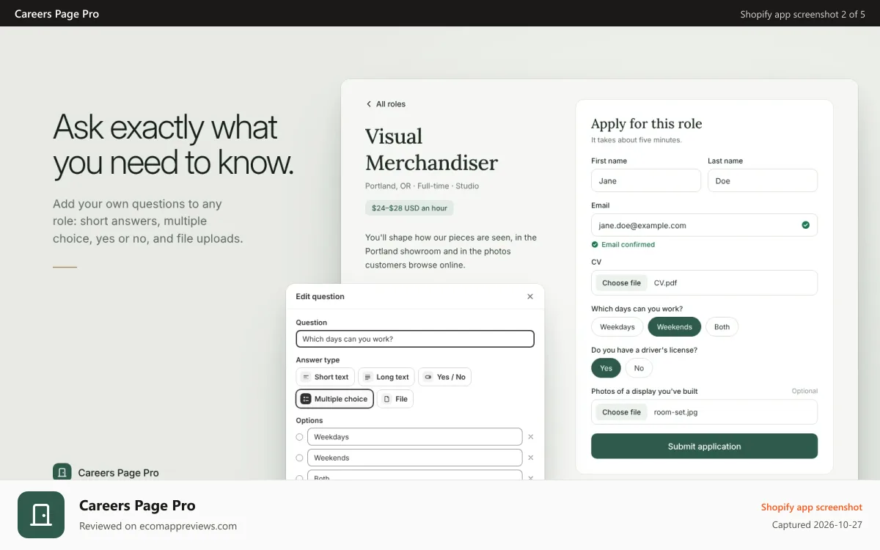Click Reviewed on ecomappreviews.com text
Image resolution: width=880 pixels, height=550 pixels.
[158, 526]
